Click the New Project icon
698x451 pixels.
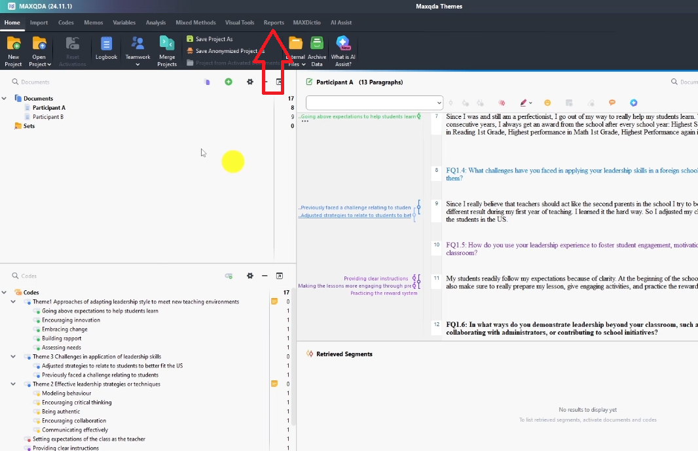[13, 44]
